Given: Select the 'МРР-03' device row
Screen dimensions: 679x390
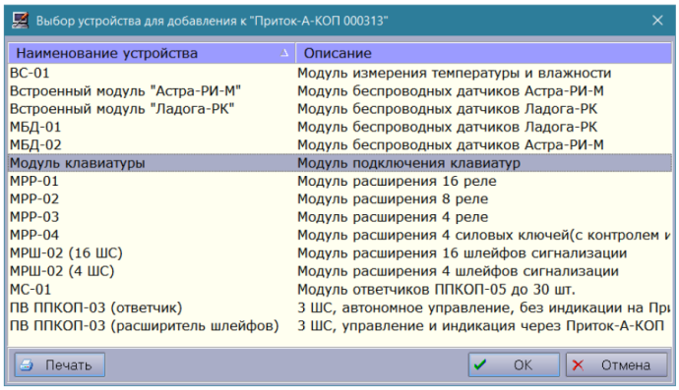Looking at the screenshot, I should click(339, 217).
